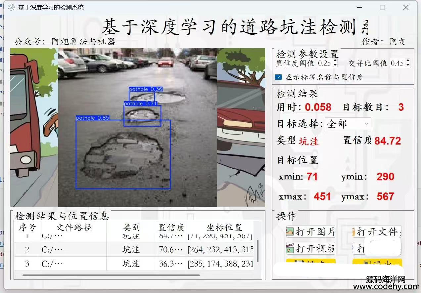Decrease 交并比阈值 with down arrow
This screenshot has width=421, height=293.
point(408,65)
